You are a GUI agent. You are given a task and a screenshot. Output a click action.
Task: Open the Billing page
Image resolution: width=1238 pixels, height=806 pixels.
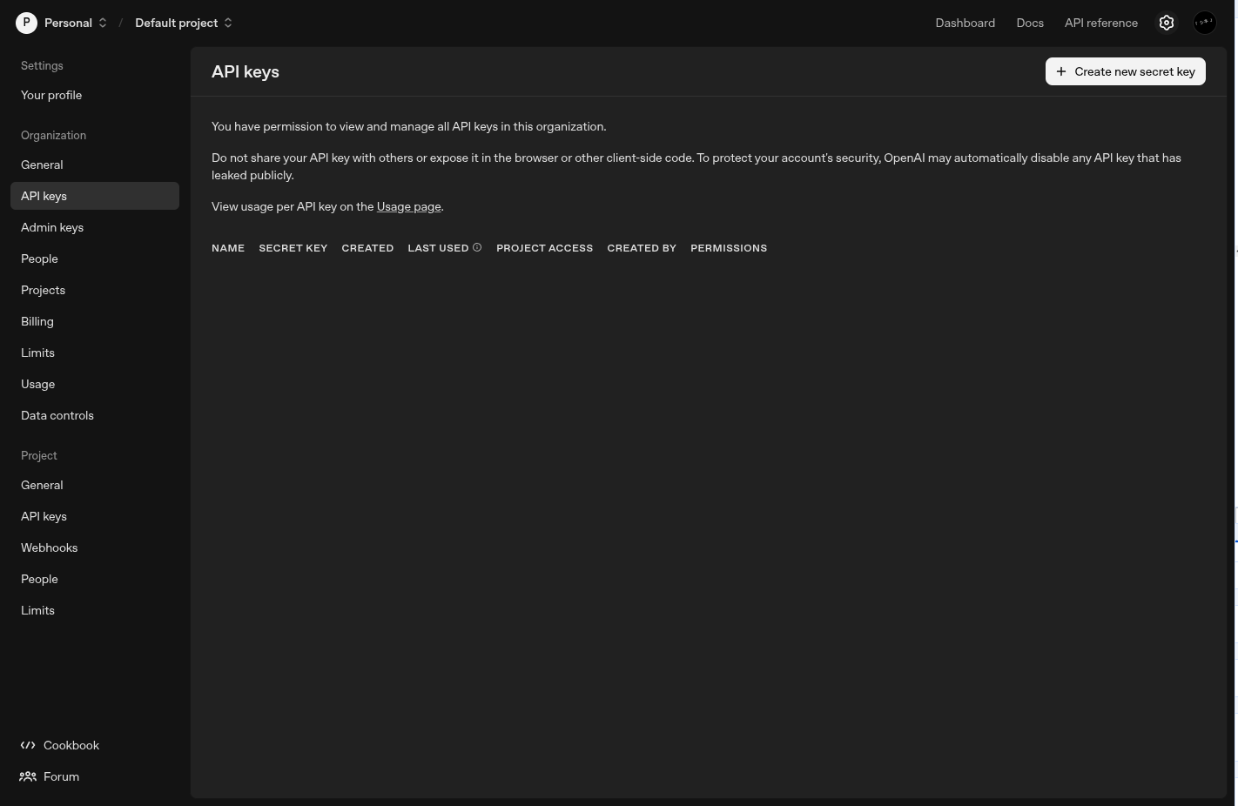pos(95,321)
